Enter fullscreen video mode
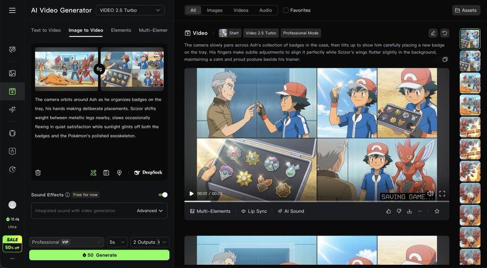Screen dimensions: 487x268 [x=442, y=194]
